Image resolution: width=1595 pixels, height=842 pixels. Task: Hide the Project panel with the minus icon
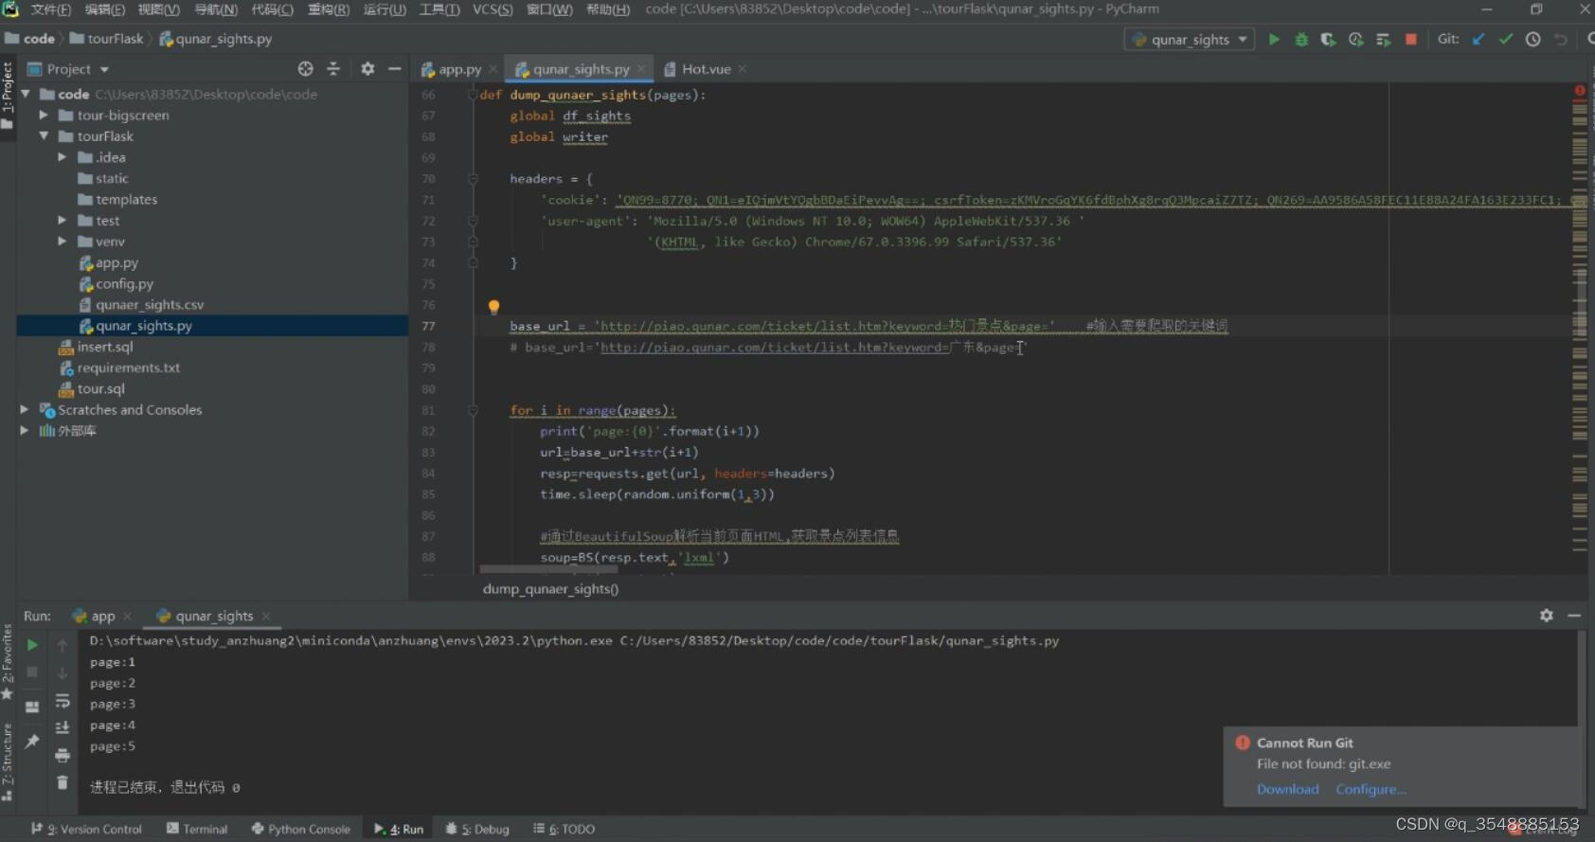click(x=394, y=68)
